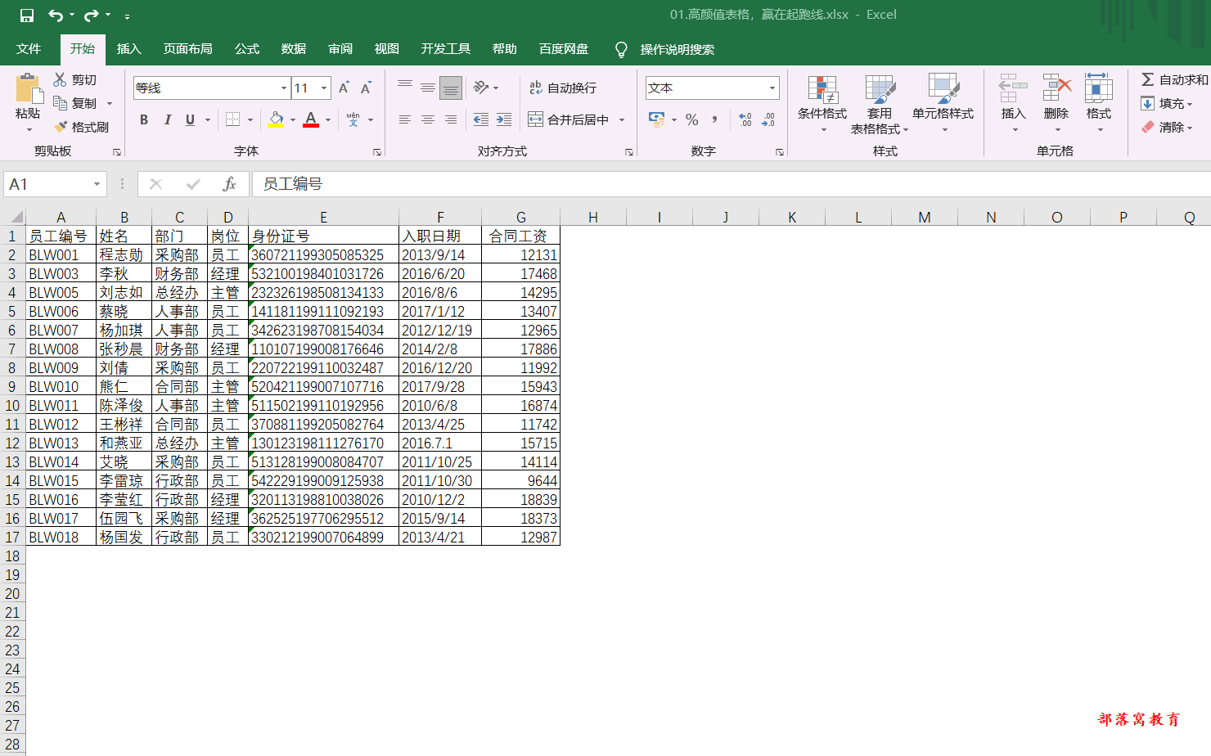
Task: Click decrease indent icon
Action: [x=481, y=119]
